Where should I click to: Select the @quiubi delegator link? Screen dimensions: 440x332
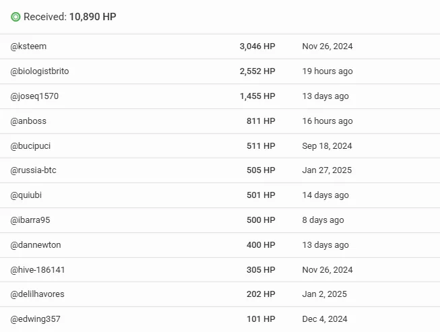tap(26, 195)
